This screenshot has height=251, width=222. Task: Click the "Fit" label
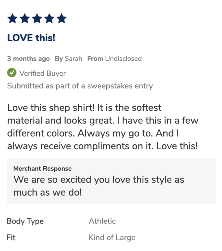coord(11,238)
